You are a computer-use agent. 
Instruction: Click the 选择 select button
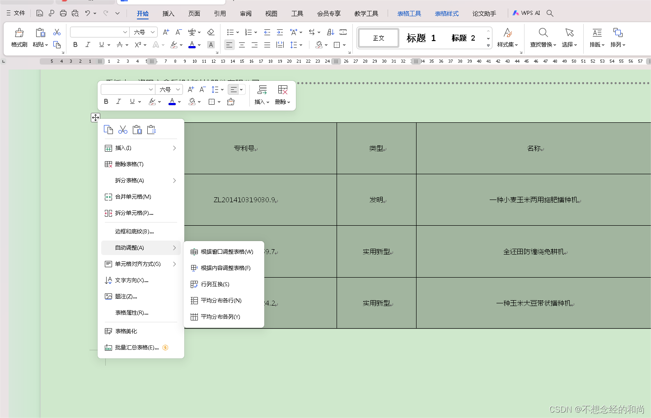(569, 38)
